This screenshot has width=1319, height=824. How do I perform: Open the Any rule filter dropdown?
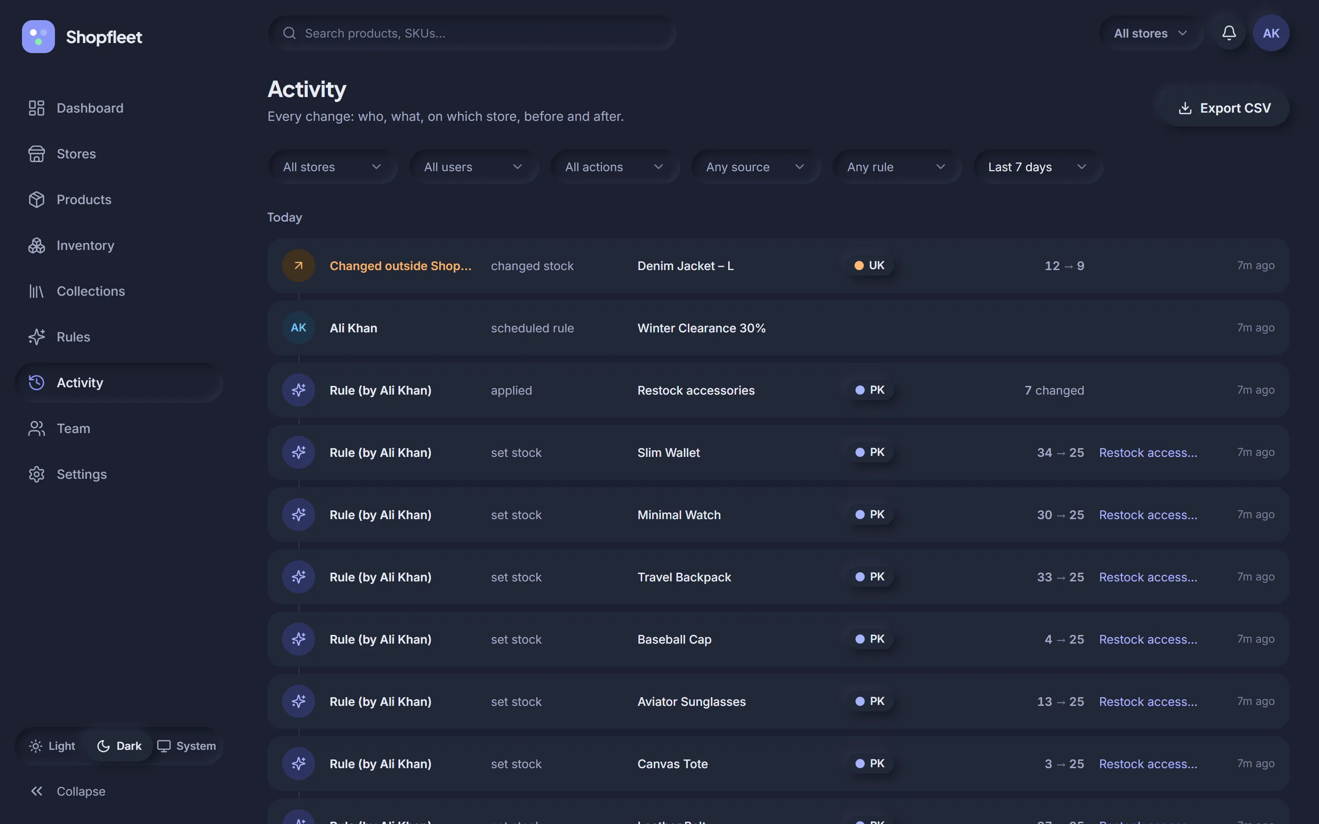coord(897,167)
